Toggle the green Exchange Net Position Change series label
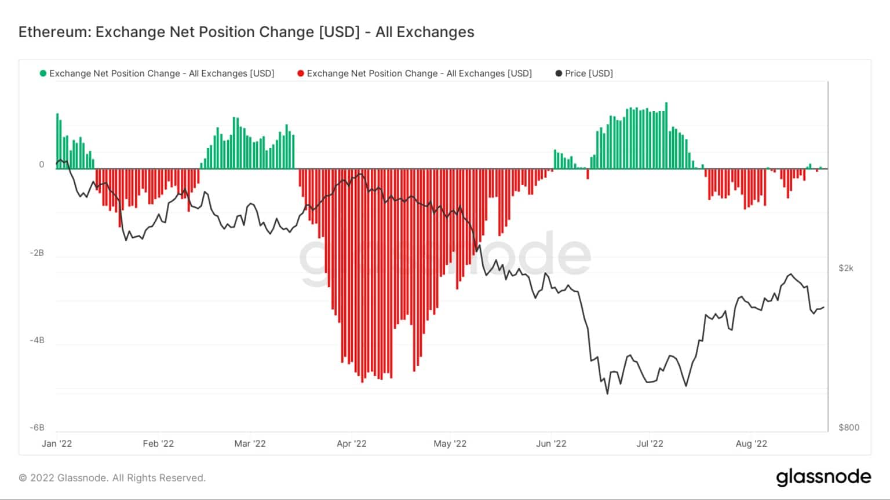This screenshot has height=500, width=890. pyautogui.click(x=162, y=73)
